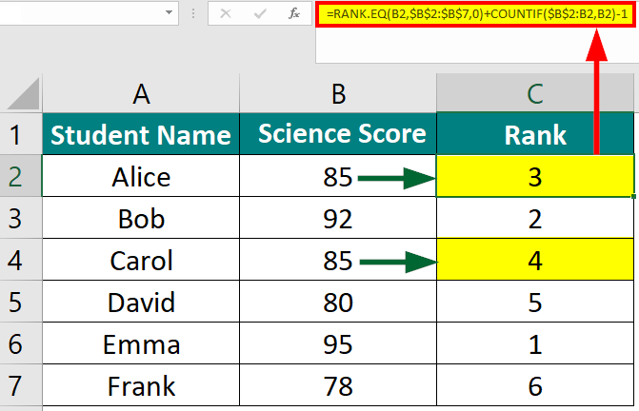Select Emma's rank cell showing 1
The image size is (639, 411).
click(x=535, y=343)
